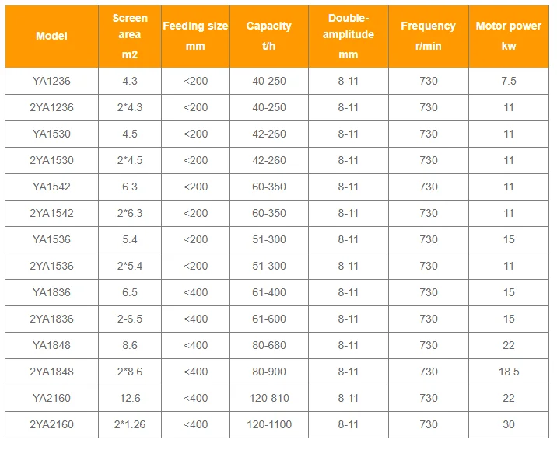Select the YA1236 model cell
This screenshot has width=557, height=450.
51,81
